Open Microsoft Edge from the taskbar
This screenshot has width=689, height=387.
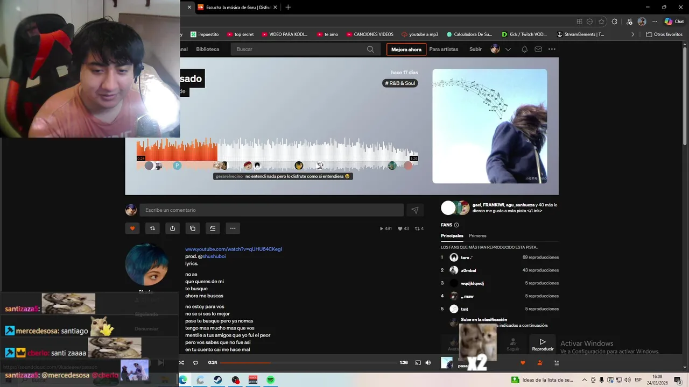[x=182, y=380]
